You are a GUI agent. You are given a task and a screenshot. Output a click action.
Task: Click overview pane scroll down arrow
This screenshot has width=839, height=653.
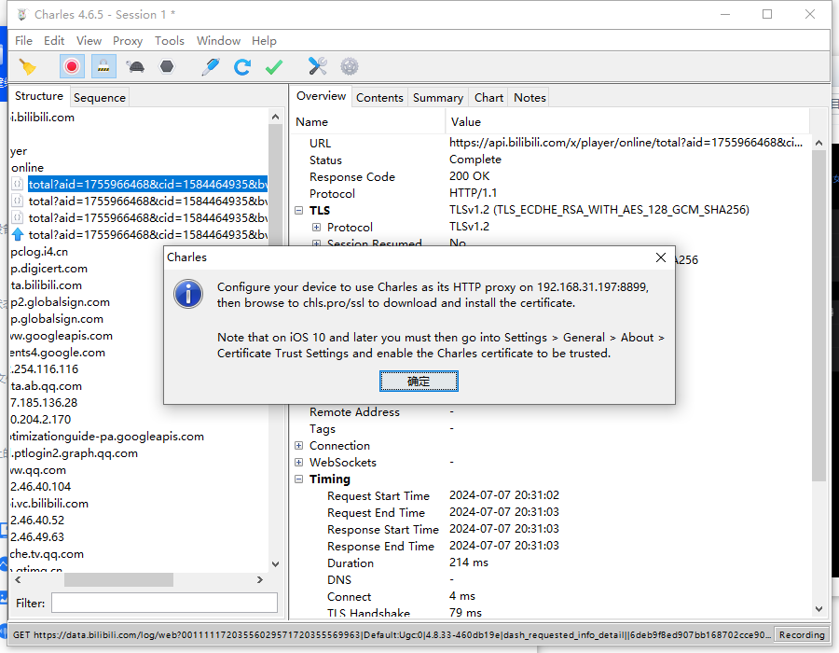[818, 608]
